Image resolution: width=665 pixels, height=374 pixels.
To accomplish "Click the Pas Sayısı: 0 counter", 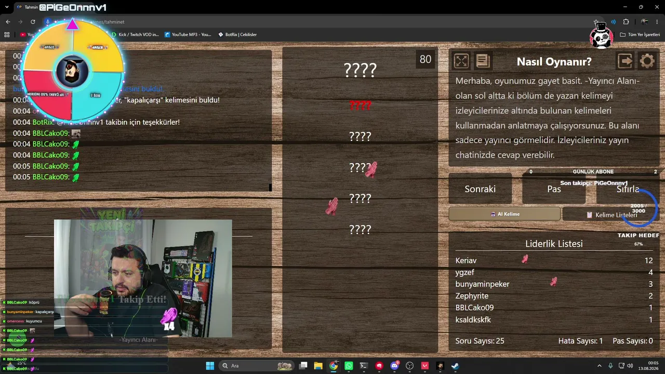I will pyautogui.click(x=633, y=341).
